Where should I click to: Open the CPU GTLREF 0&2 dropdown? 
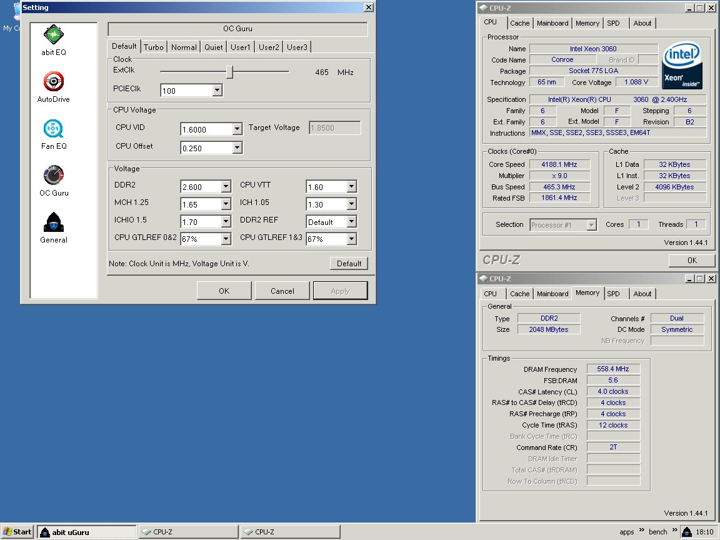click(x=226, y=239)
